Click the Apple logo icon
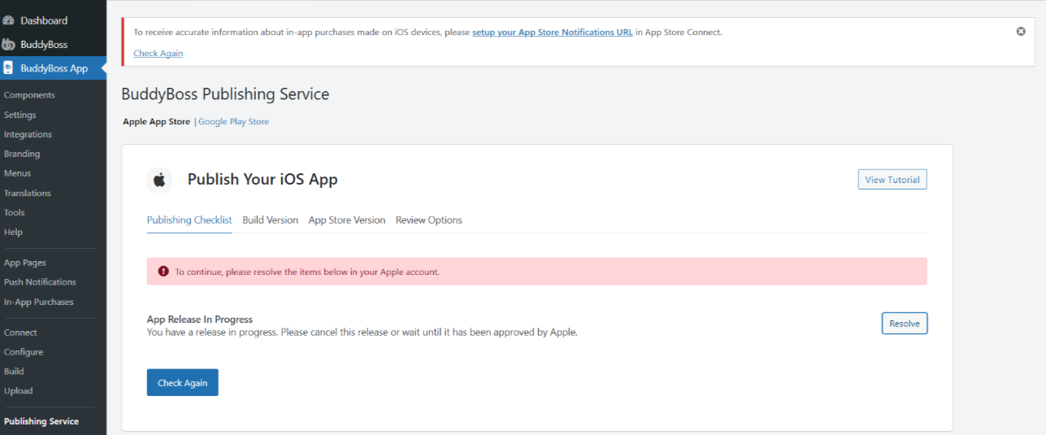 tap(159, 180)
